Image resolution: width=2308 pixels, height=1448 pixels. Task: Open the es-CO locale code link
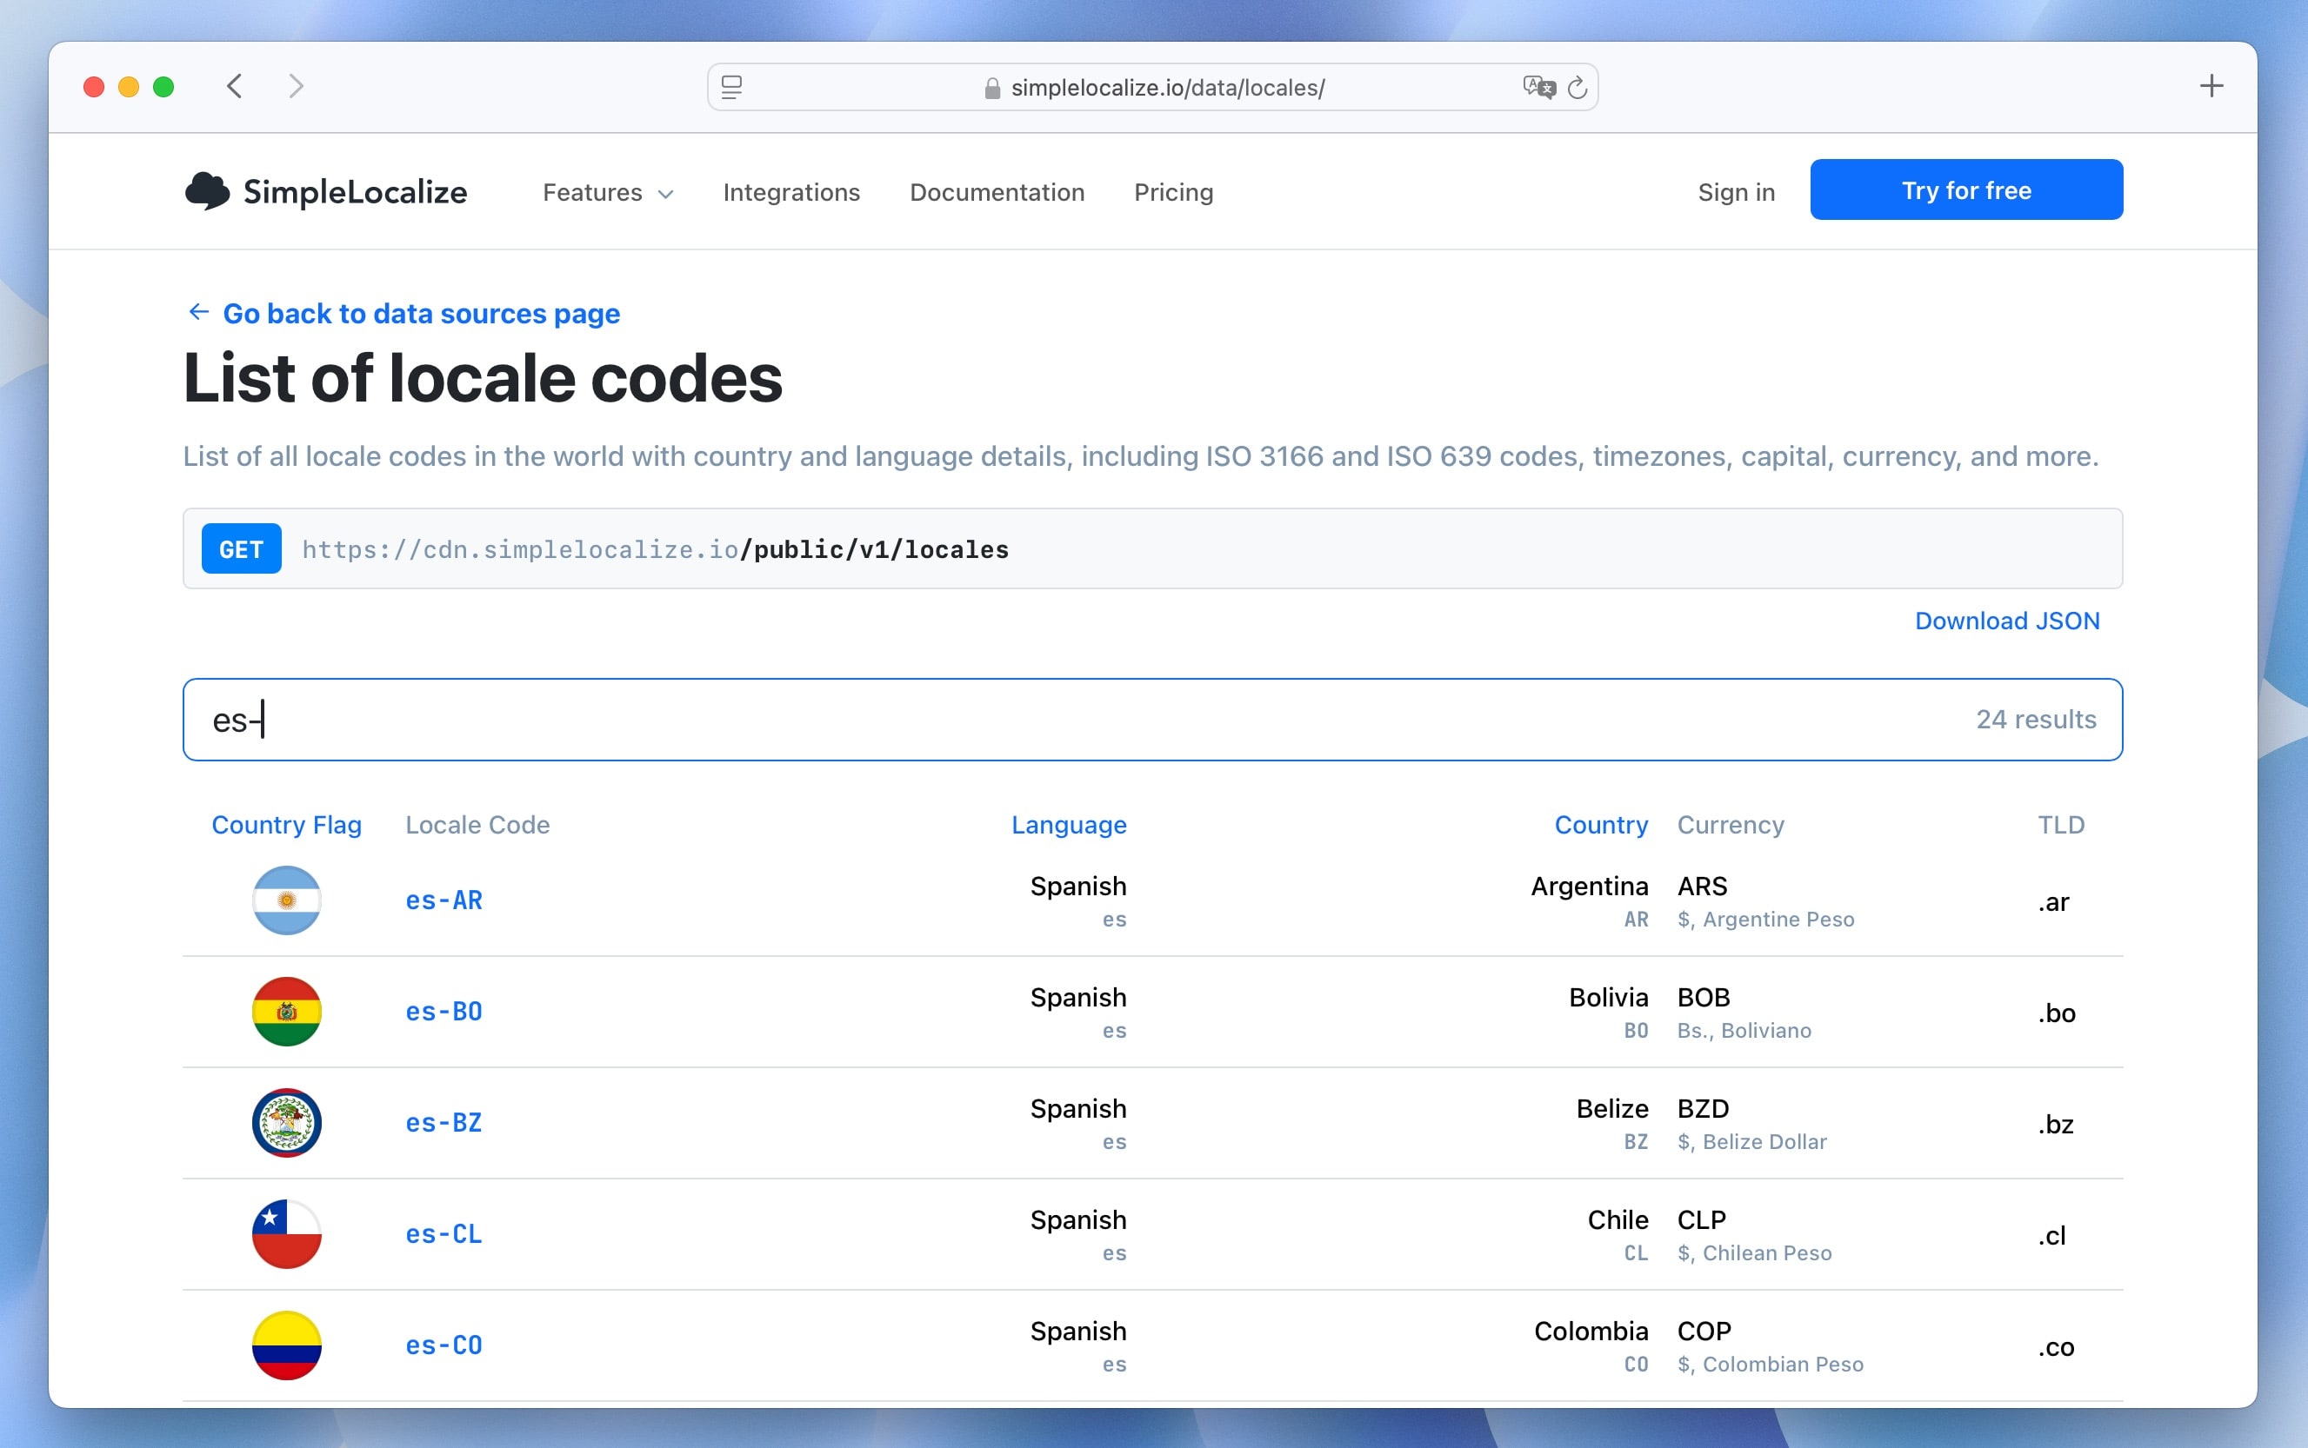[444, 1345]
